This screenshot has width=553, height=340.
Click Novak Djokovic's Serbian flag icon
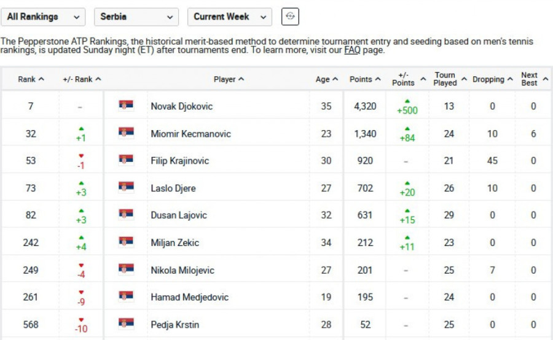coord(126,106)
